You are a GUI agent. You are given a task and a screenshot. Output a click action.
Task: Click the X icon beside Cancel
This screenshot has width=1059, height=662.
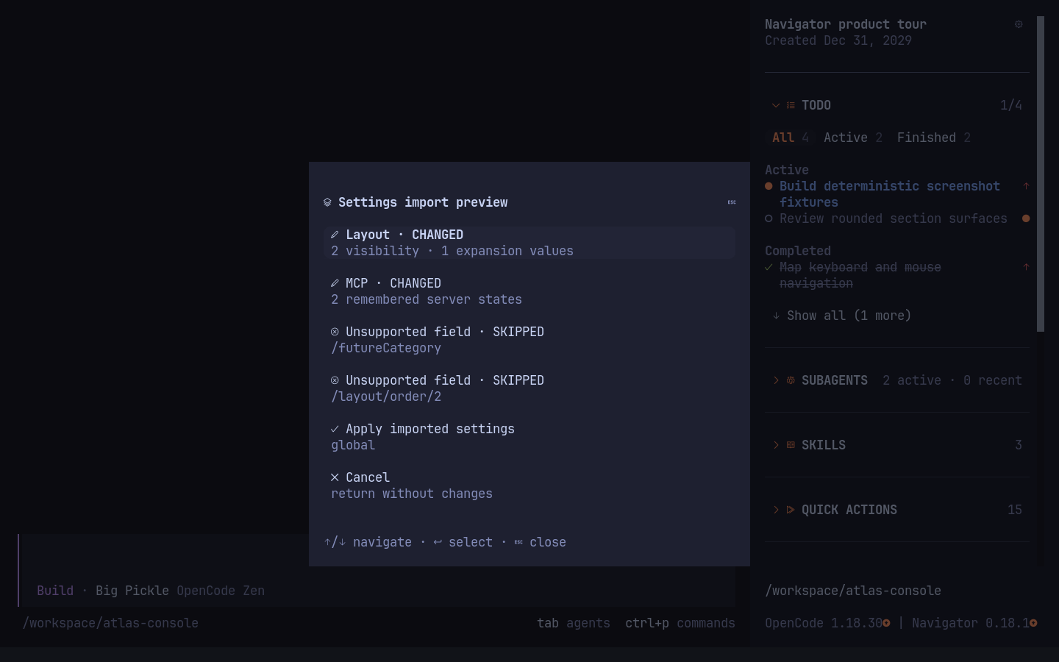(x=335, y=477)
